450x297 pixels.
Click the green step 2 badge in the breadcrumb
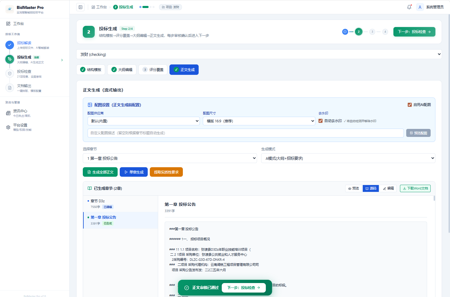point(116,7)
